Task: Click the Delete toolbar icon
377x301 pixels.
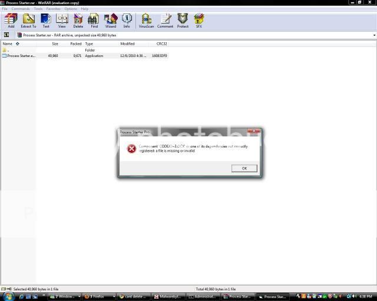Action: [x=78, y=21]
